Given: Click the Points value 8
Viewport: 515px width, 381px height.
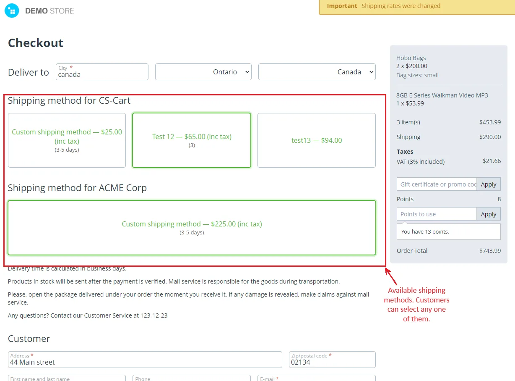Looking at the screenshot, I should click(499, 199).
